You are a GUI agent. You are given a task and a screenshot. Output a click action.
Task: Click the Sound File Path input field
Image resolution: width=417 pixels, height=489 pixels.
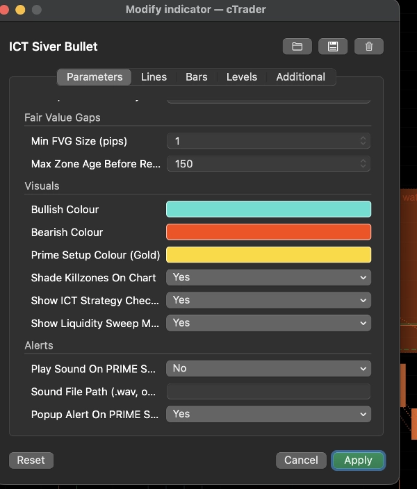268,391
